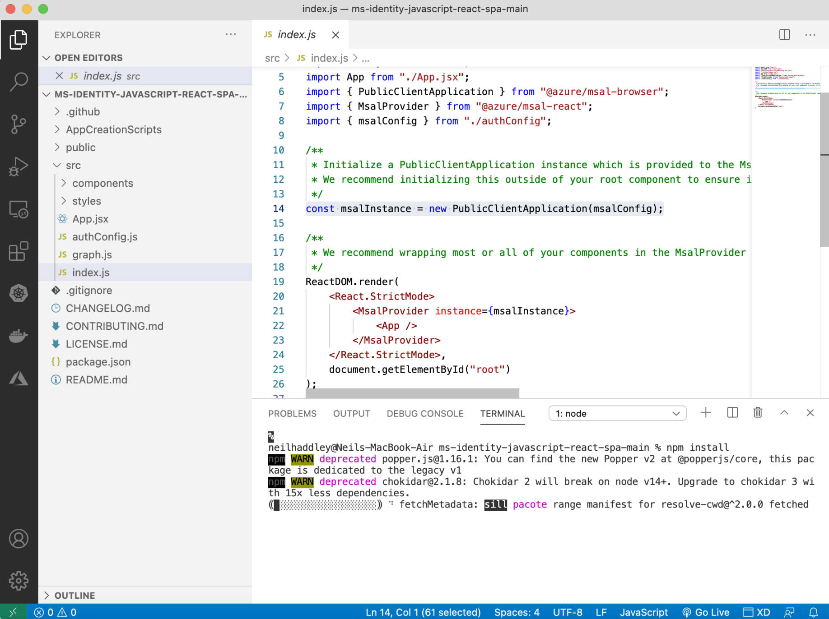Viewport: 829px width, 619px height.
Task: Click the editor horizontal scrollbar
Action: [412, 393]
